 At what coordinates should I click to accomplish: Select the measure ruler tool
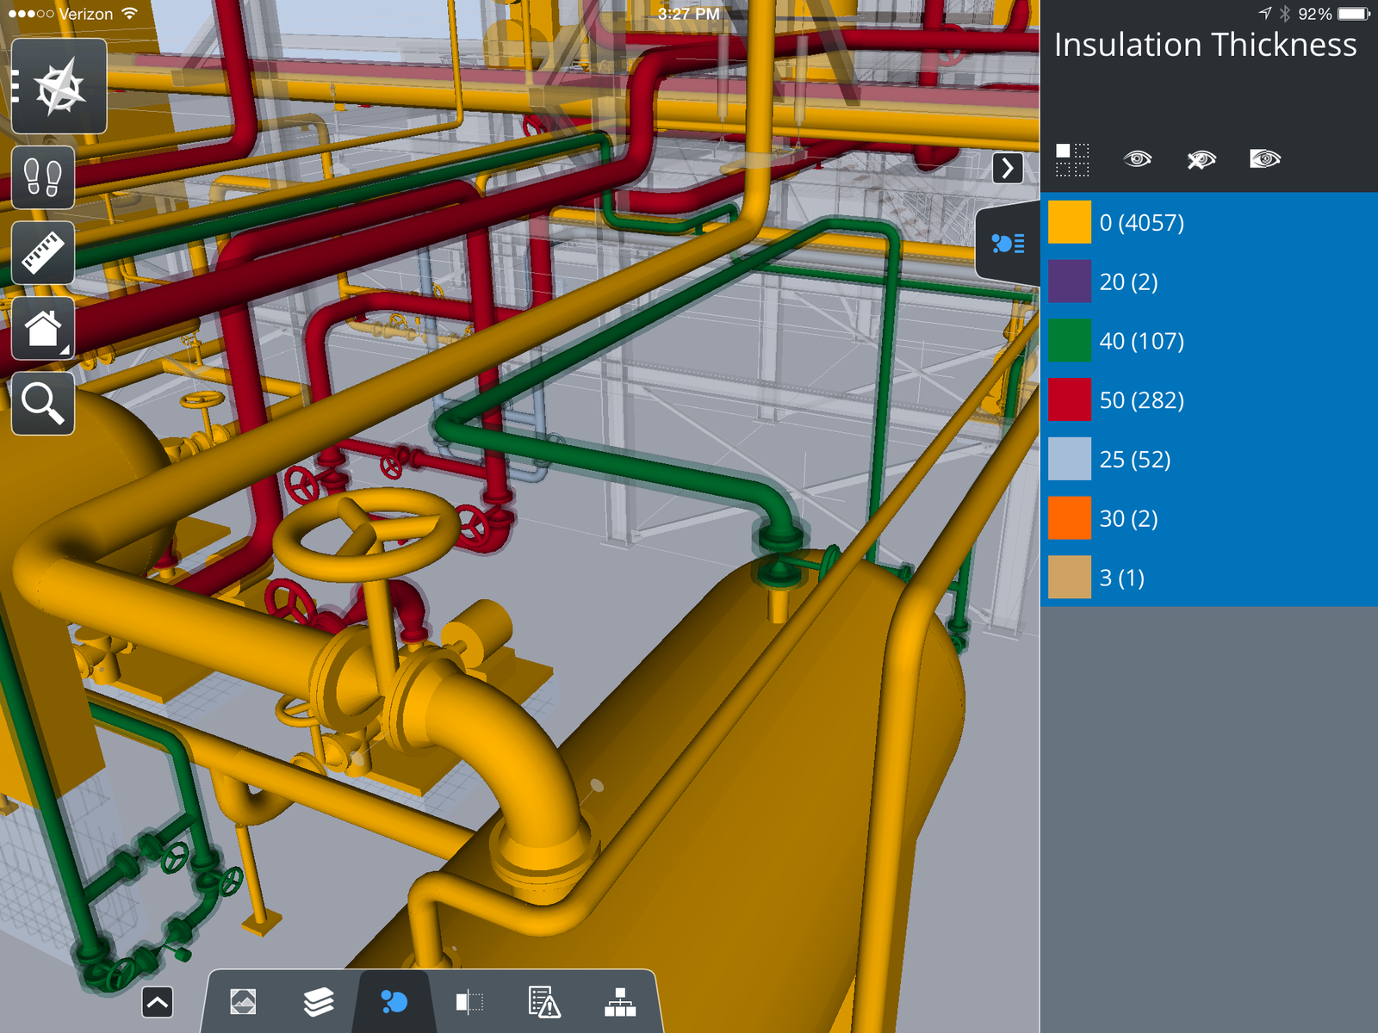42,253
